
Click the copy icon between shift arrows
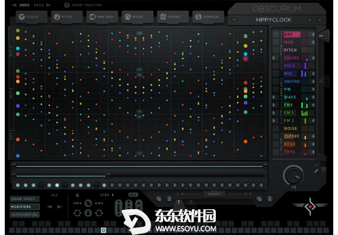(x=88, y=203)
